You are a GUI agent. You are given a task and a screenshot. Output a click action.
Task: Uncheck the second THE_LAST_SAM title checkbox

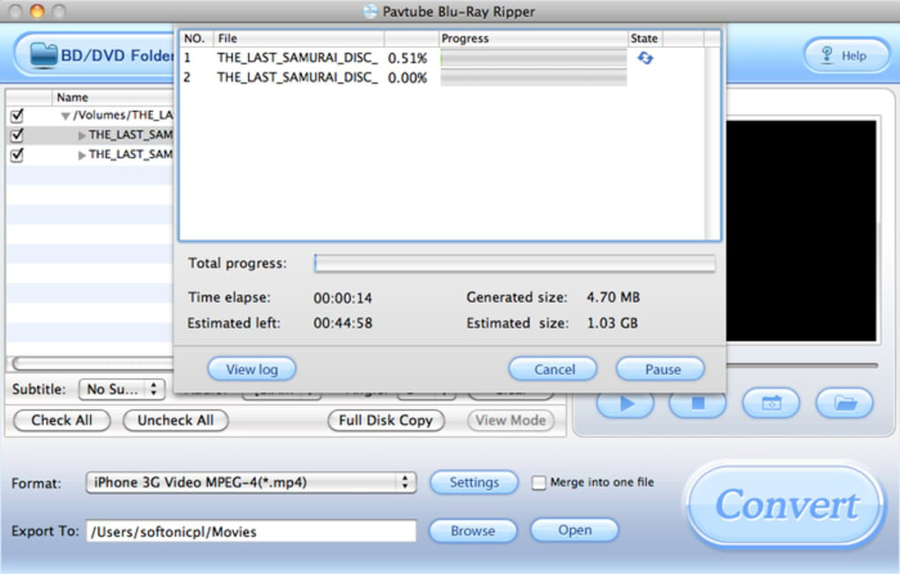[18, 155]
